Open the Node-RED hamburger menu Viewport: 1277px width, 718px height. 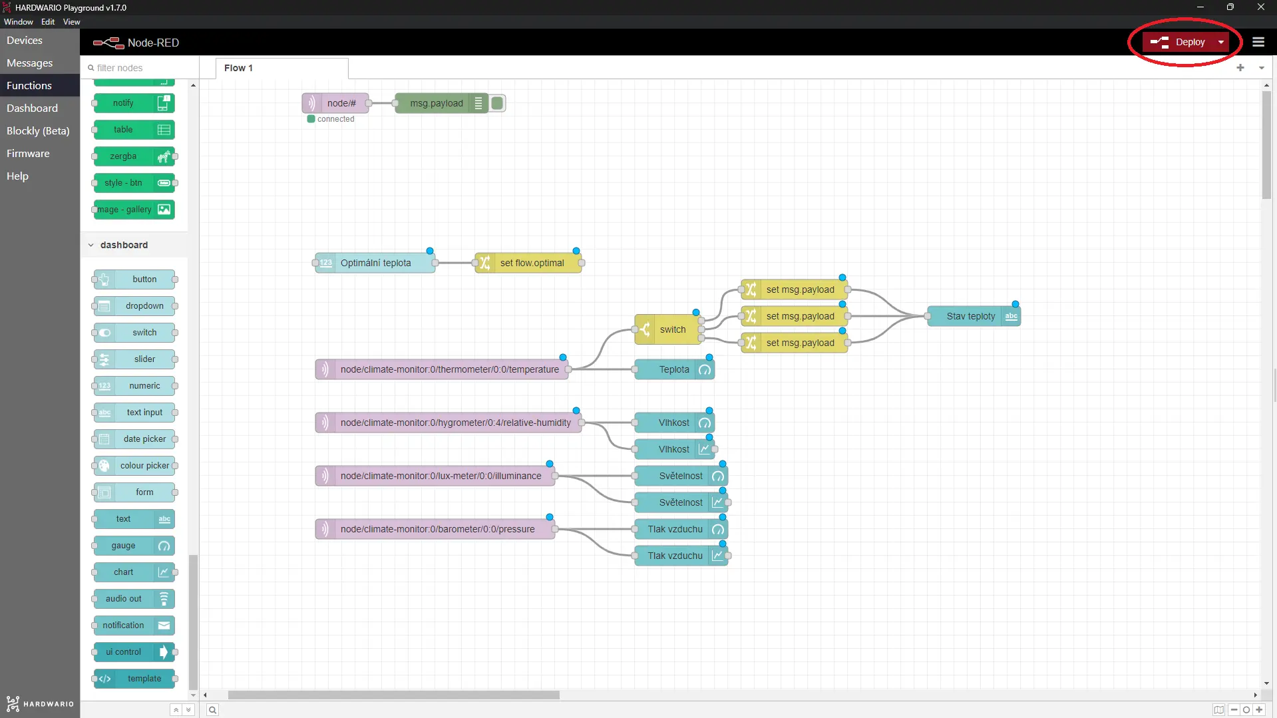(1258, 42)
